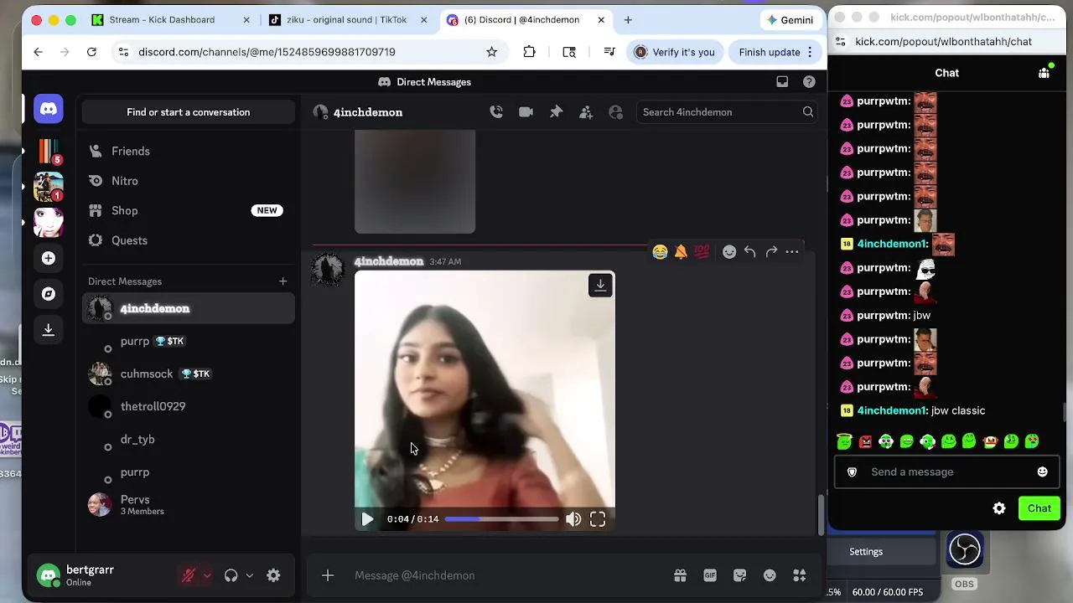
Task: Show user profile icon in DM header
Action: click(x=616, y=112)
